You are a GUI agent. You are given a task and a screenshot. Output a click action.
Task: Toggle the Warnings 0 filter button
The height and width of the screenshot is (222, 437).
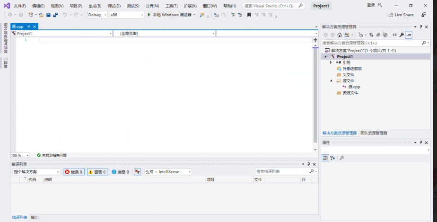click(97, 172)
